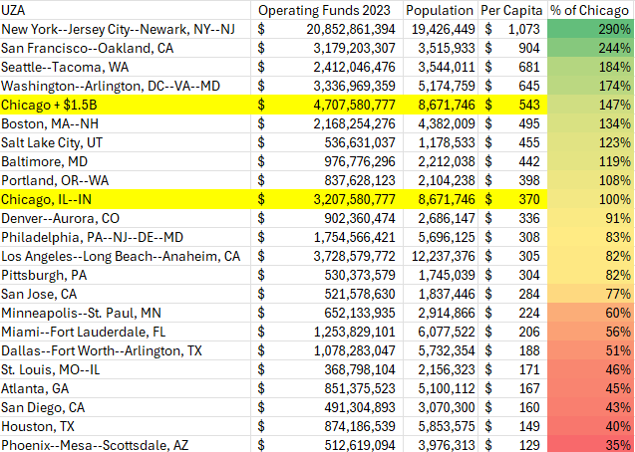Click the Seattle--Tacoma, WA cell

click(126, 67)
